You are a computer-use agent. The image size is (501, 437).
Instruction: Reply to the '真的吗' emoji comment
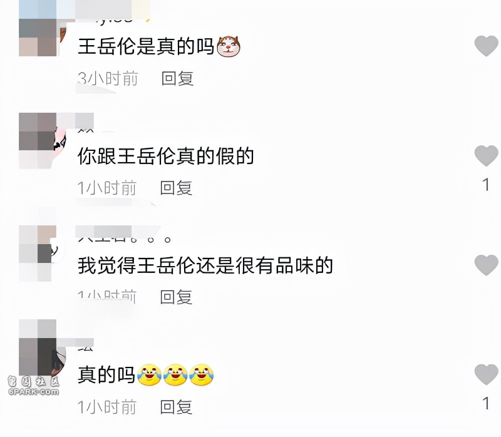click(176, 407)
